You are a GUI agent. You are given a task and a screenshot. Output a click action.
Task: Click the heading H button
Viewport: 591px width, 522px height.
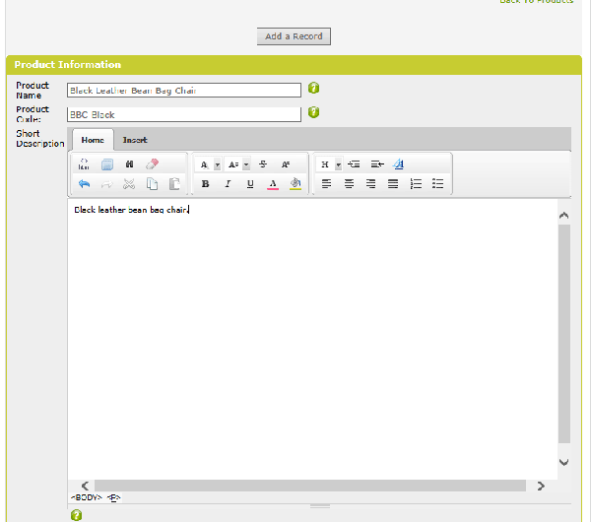pyautogui.click(x=325, y=164)
